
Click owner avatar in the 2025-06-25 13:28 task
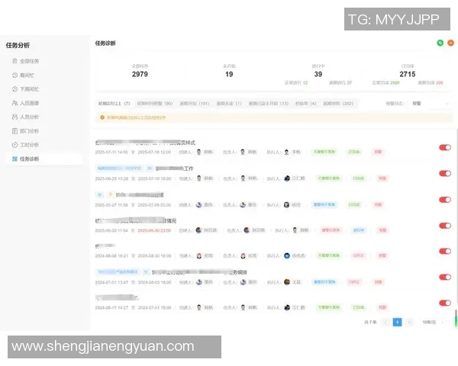(243, 178)
